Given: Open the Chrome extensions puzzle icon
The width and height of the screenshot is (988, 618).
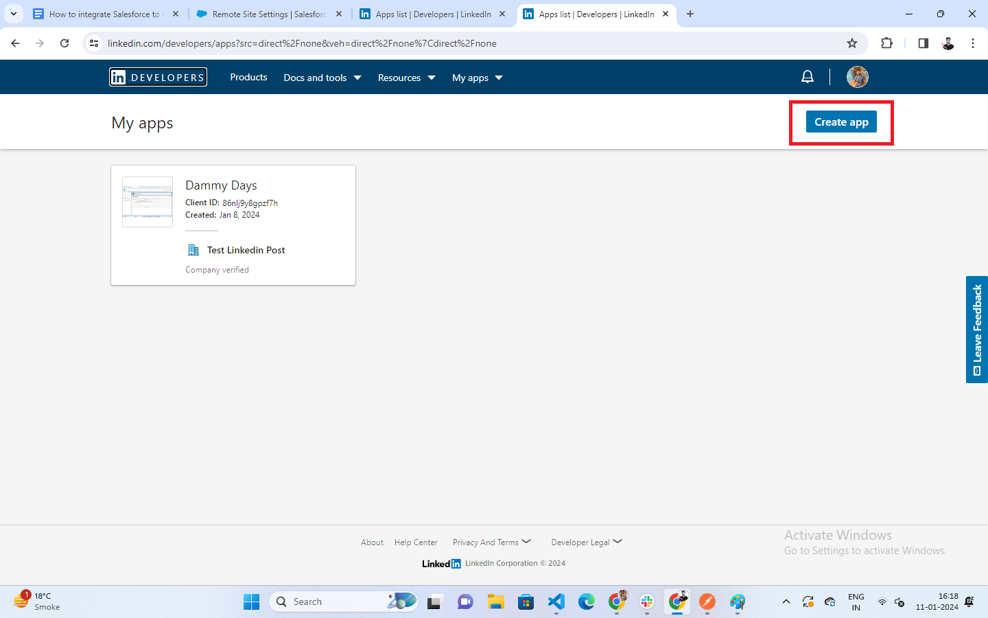Looking at the screenshot, I should click(886, 43).
